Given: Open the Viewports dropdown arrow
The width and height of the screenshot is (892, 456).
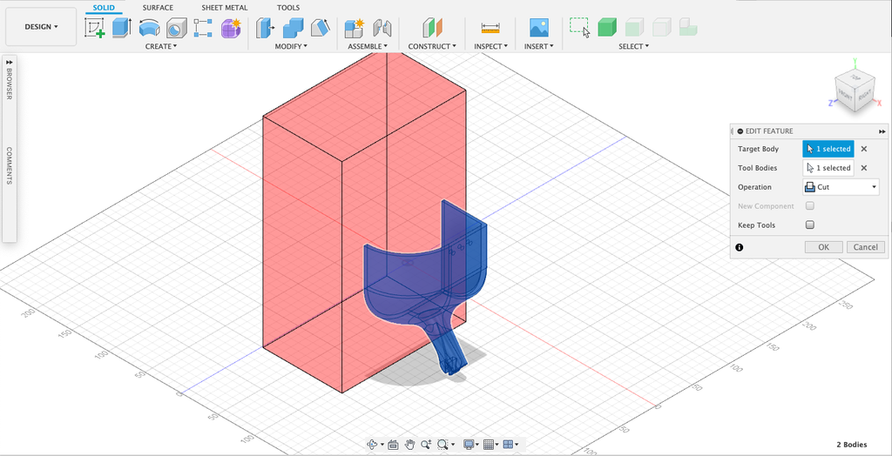Looking at the screenshot, I should [x=517, y=445].
